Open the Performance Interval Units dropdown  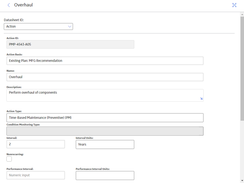(x=105, y=176)
